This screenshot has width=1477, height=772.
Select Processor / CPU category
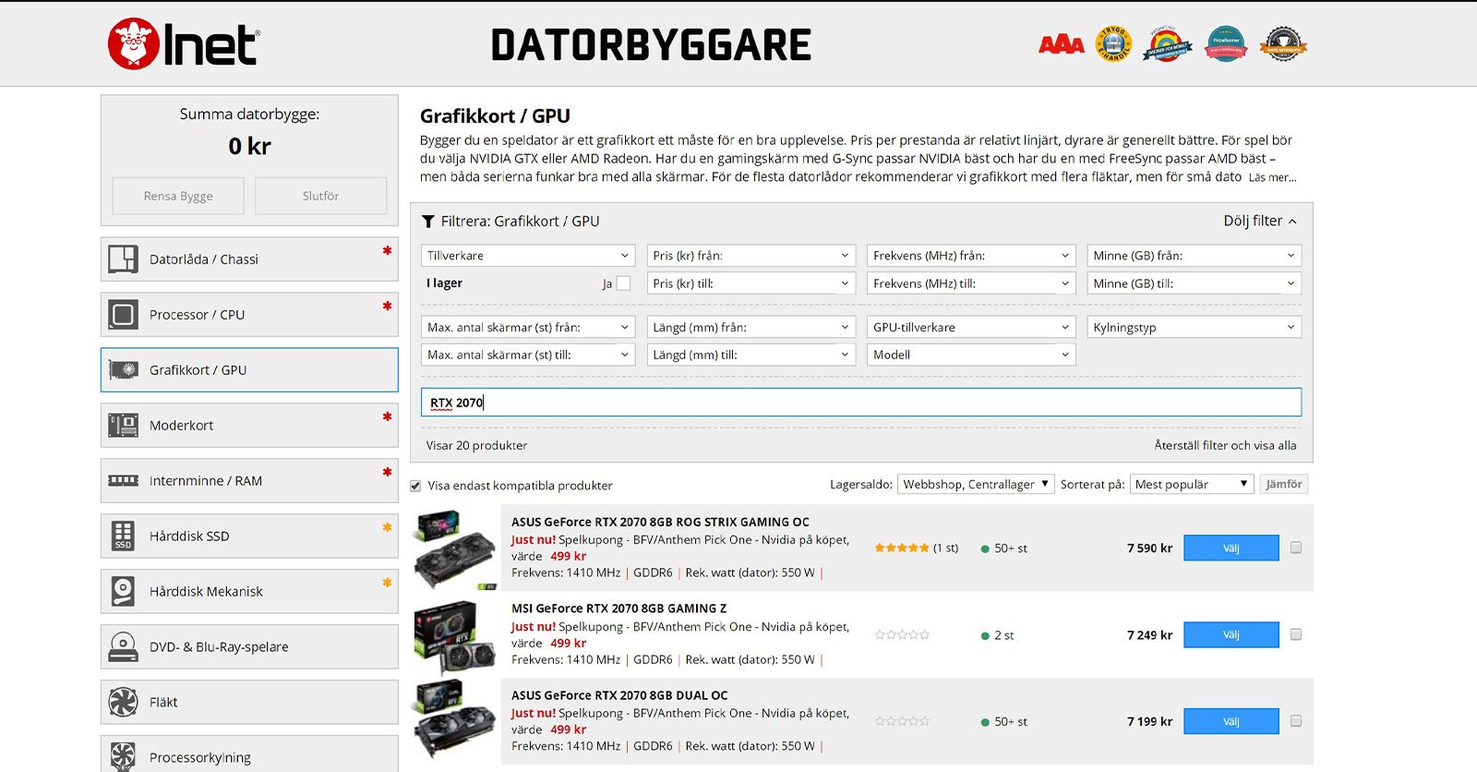[x=249, y=315]
